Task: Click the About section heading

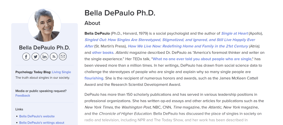Action: click(92, 23)
